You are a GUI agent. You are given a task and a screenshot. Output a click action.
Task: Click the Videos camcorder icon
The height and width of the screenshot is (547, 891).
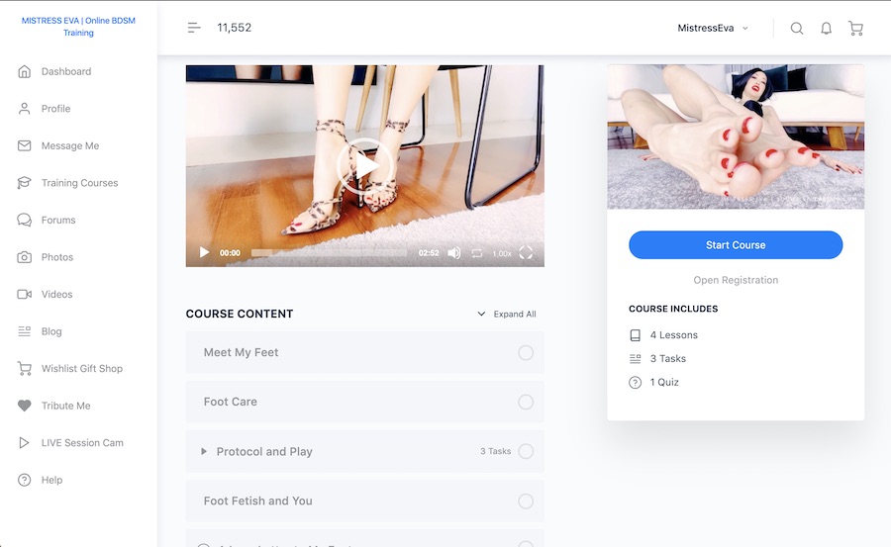point(24,294)
